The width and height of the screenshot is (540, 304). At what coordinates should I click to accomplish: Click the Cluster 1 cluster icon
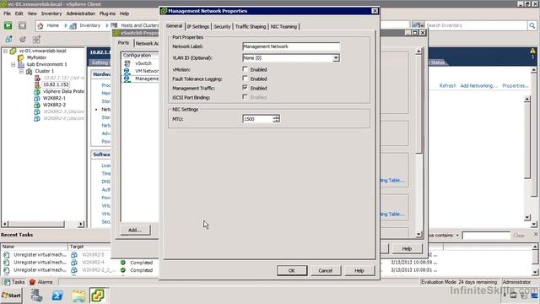(x=30, y=71)
